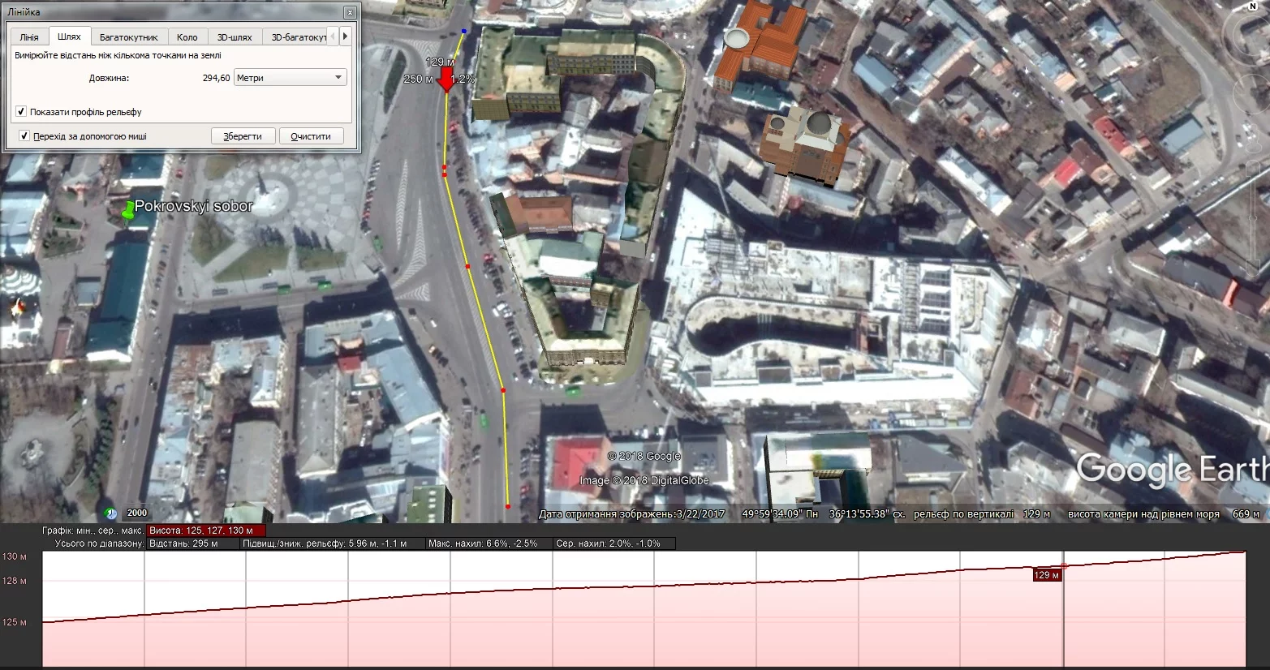Click the Google Earth logo watermark
This screenshot has width=1270, height=670.
pyautogui.click(x=1173, y=470)
